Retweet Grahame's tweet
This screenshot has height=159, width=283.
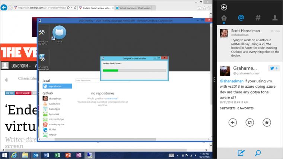(249, 123)
